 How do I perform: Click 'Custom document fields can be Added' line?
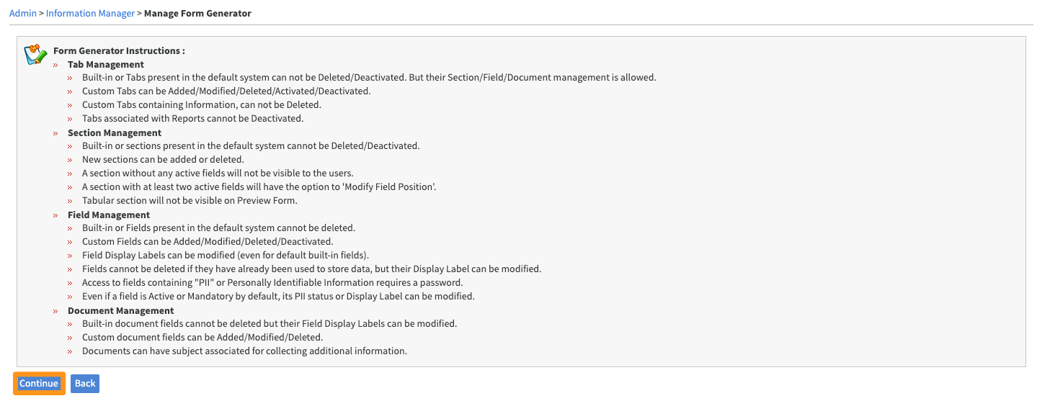(202, 337)
